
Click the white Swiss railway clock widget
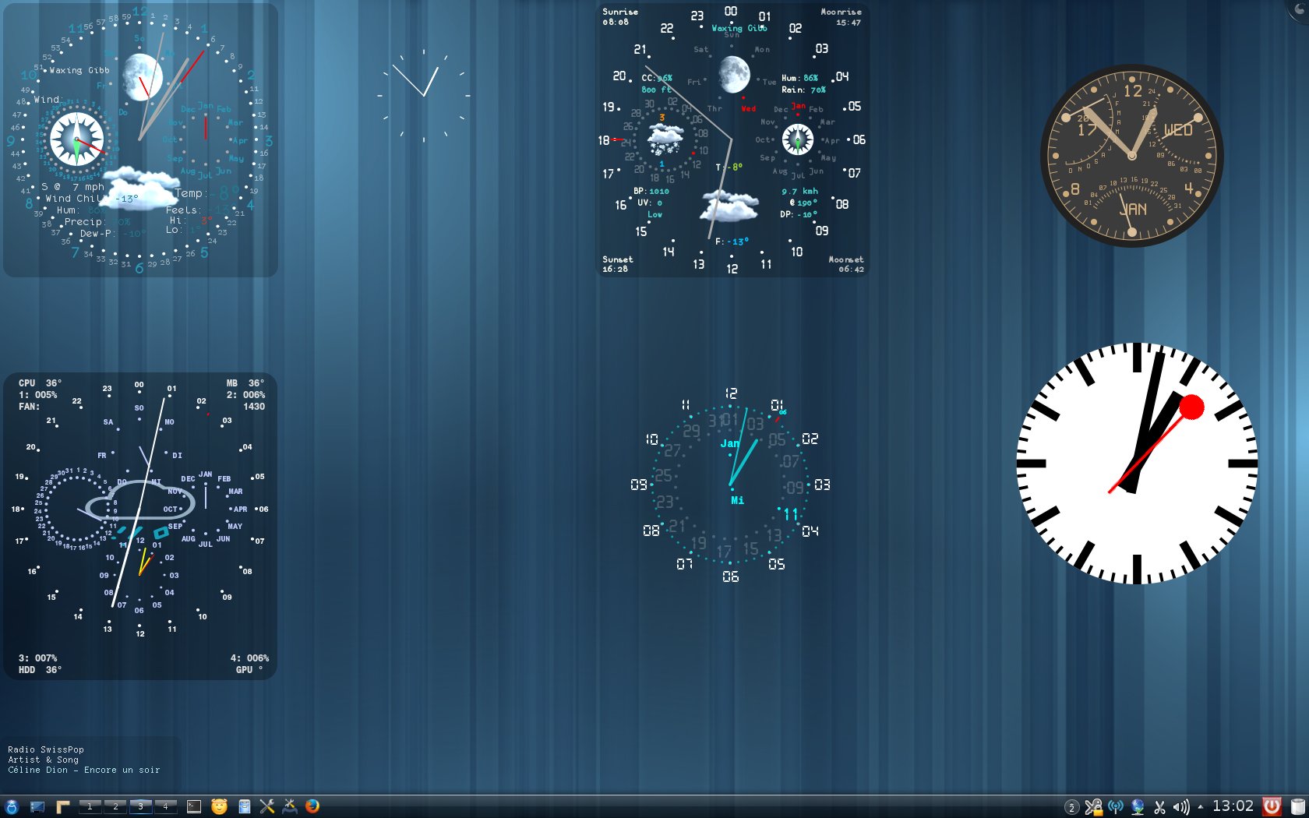point(1137,464)
